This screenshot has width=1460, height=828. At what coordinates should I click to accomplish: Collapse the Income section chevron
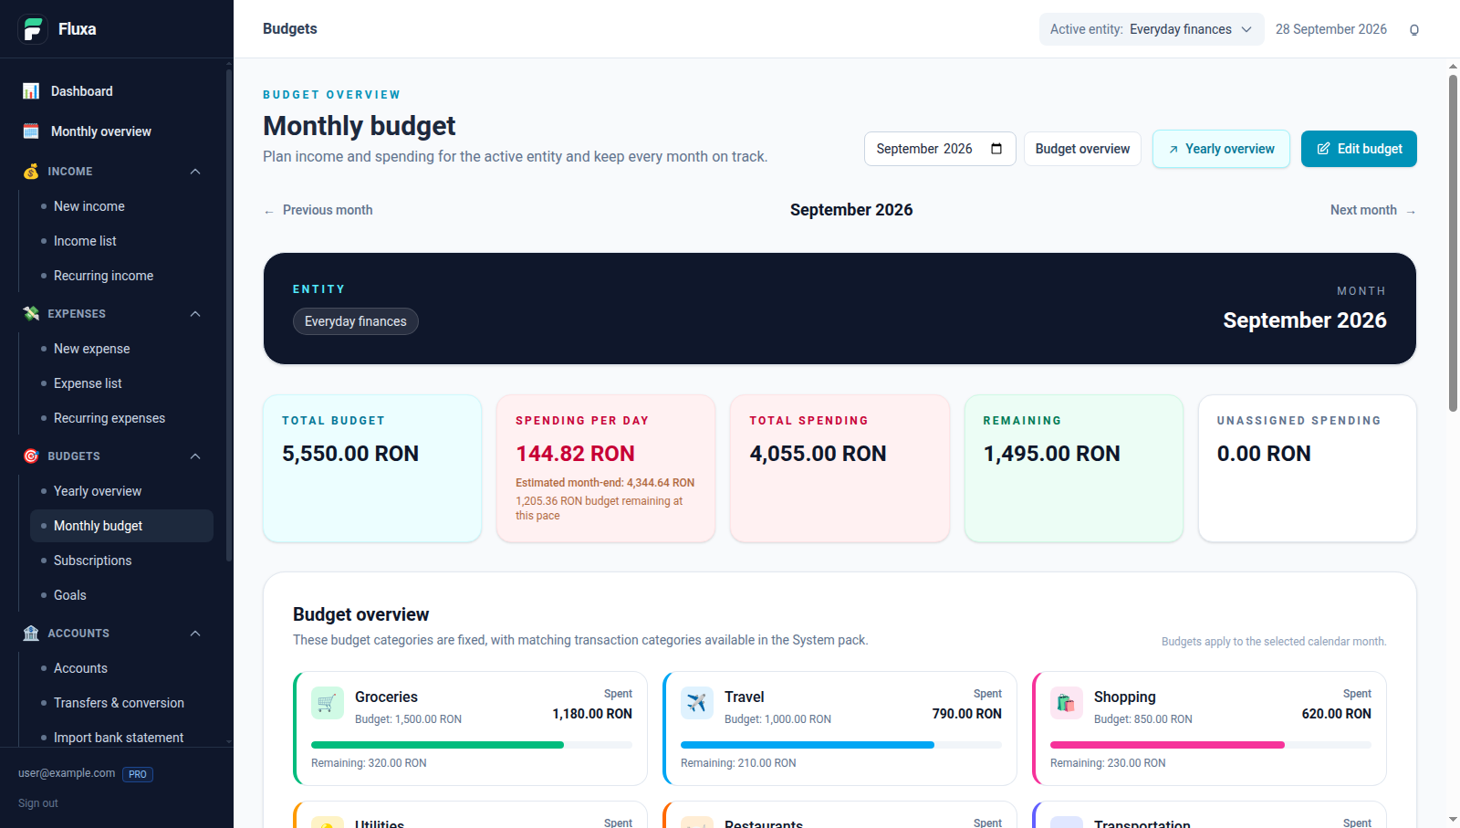(x=195, y=172)
